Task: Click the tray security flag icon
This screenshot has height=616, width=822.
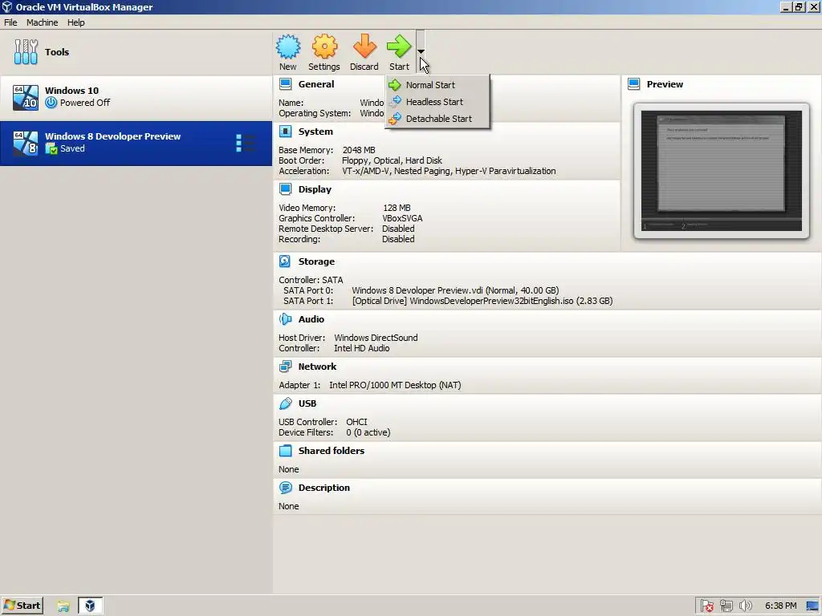Action: [x=707, y=606]
